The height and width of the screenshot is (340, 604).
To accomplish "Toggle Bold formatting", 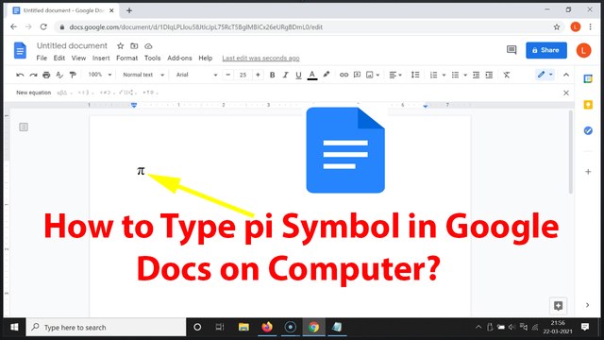I will click(272, 75).
